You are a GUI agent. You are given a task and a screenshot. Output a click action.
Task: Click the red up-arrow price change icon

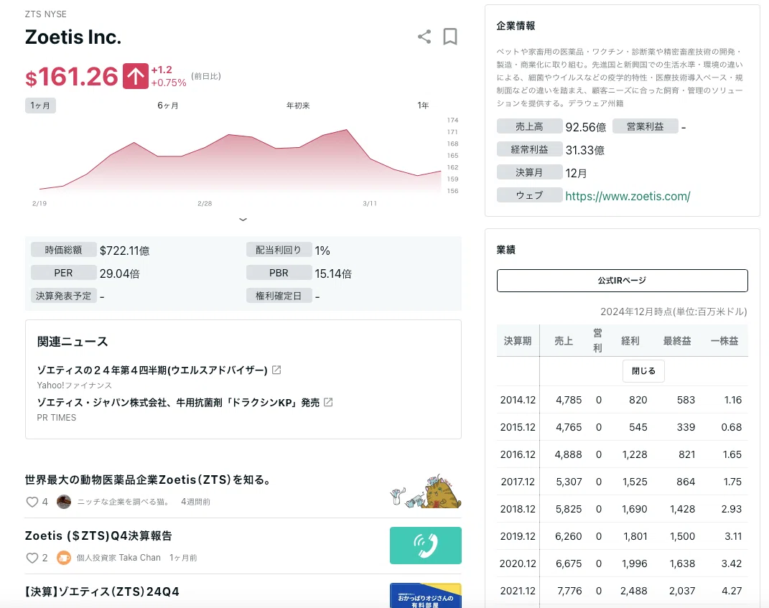tap(136, 76)
